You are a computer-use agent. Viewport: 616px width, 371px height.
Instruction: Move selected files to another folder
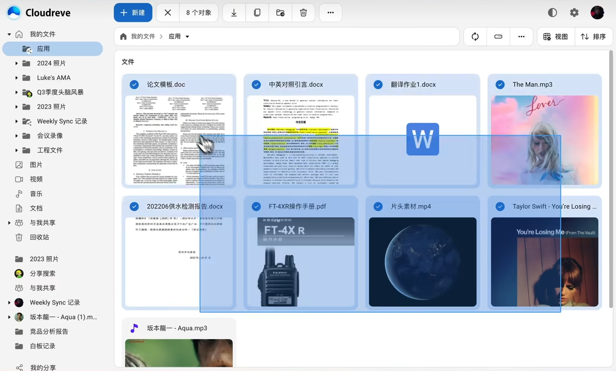[x=280, y=13]
